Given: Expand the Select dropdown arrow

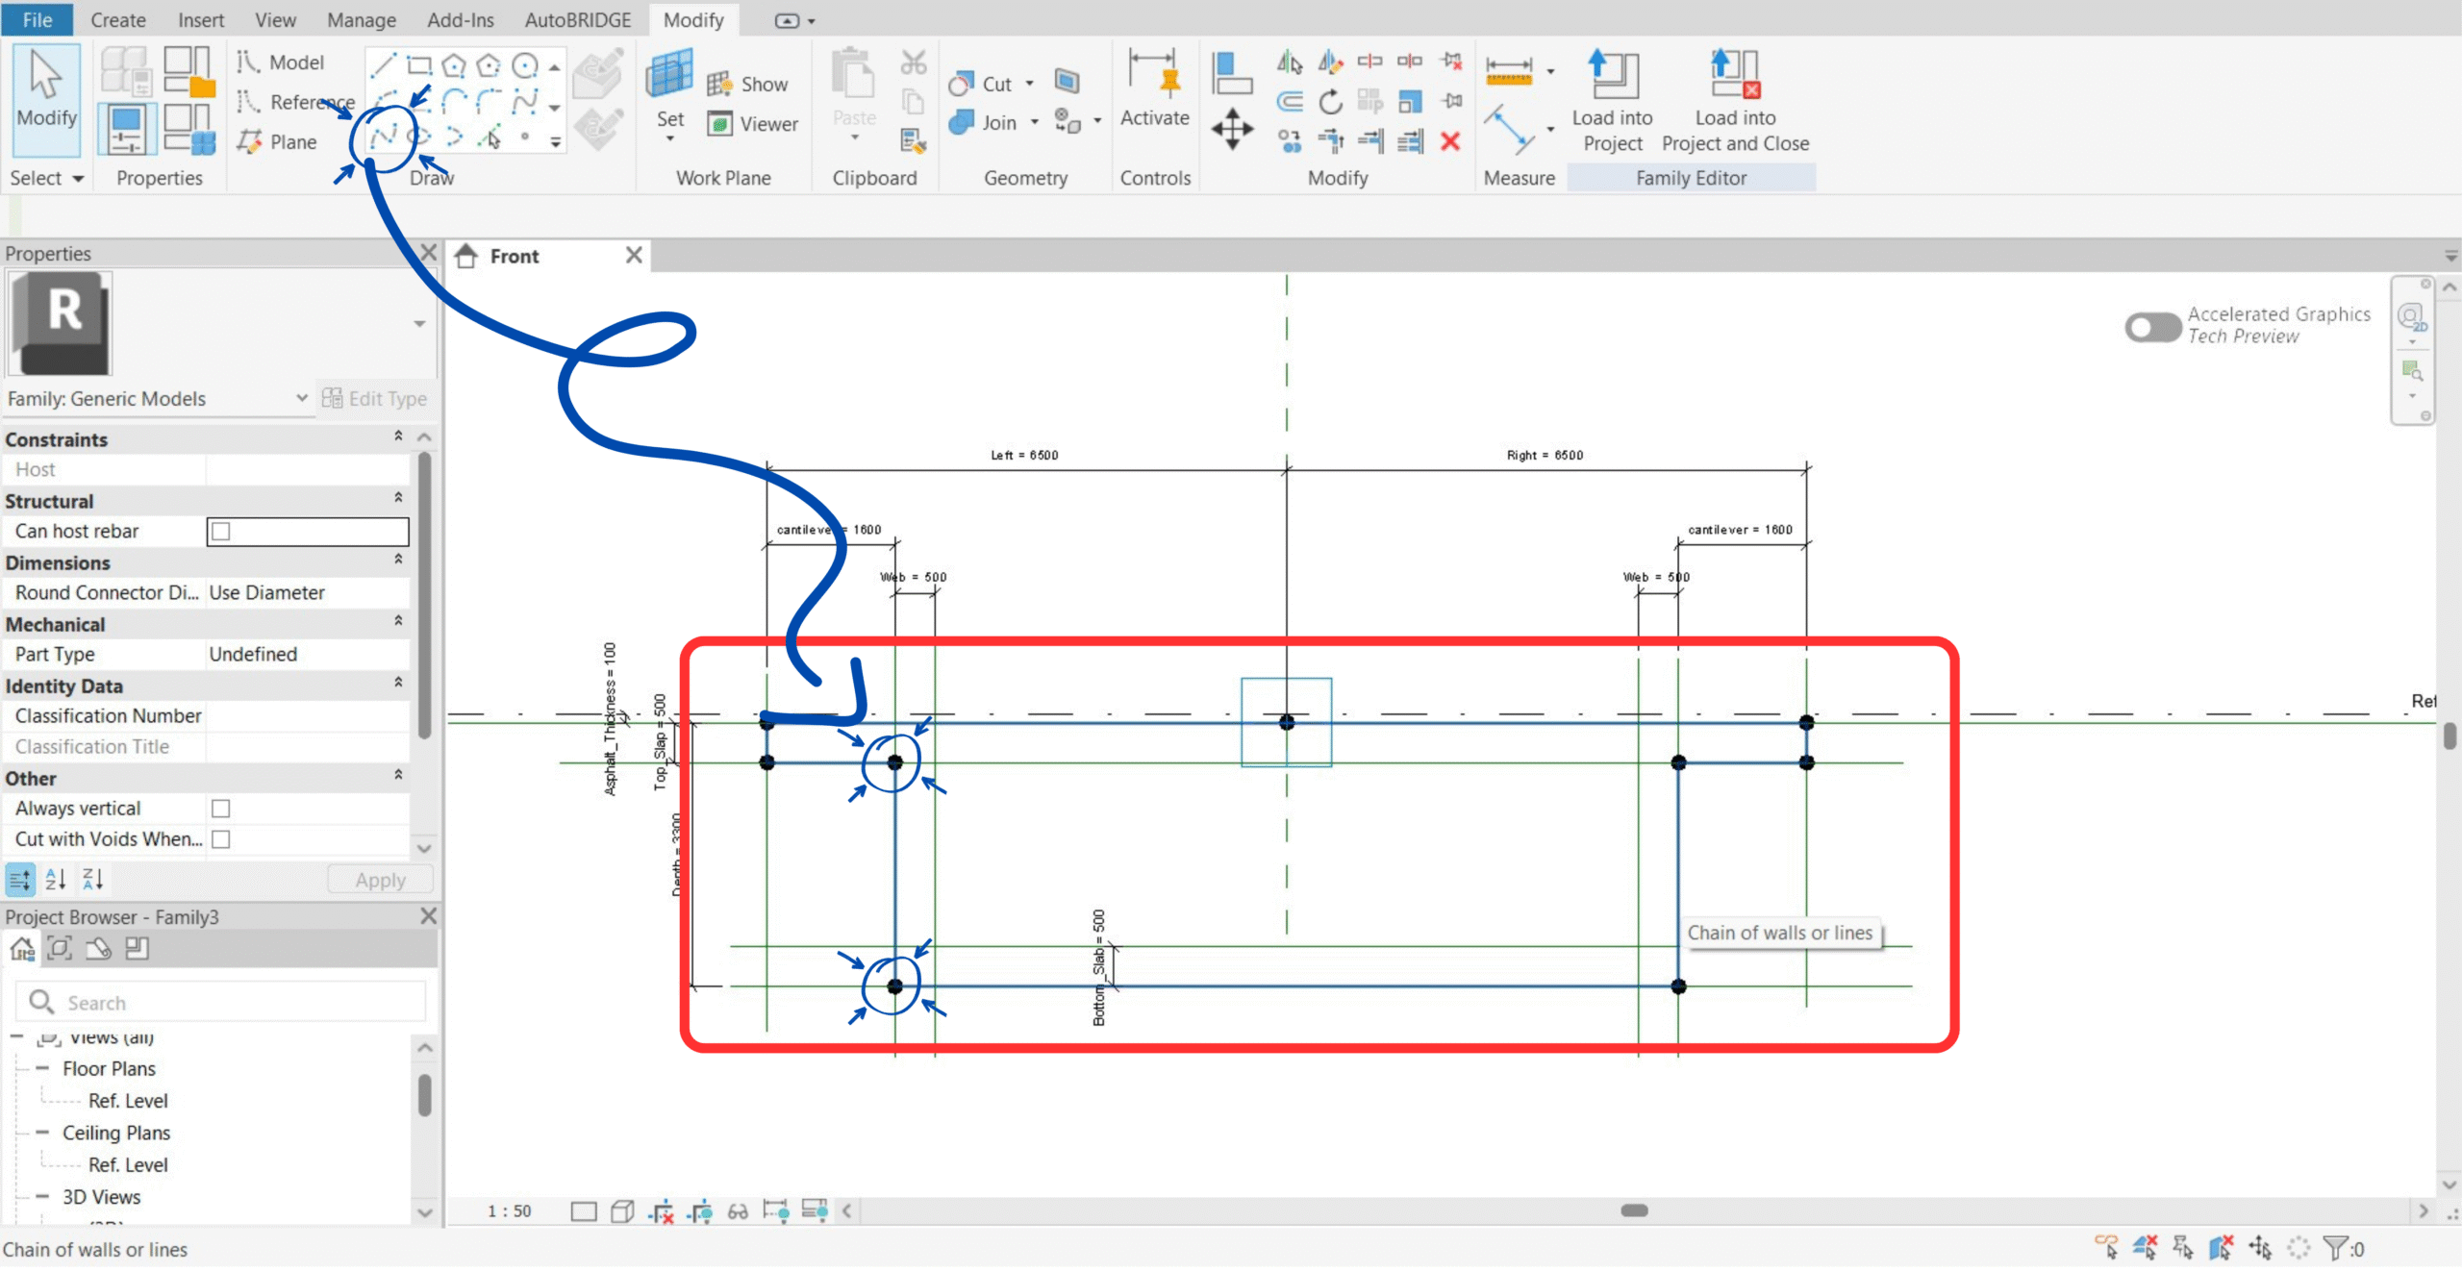Looking at the screenshot, I should [x=78, y=179].
